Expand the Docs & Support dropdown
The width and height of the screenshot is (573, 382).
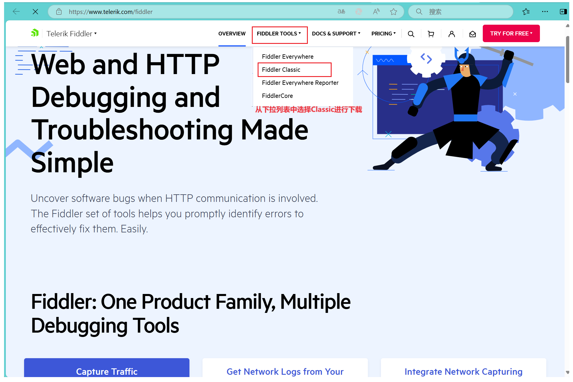click(336, 34)
